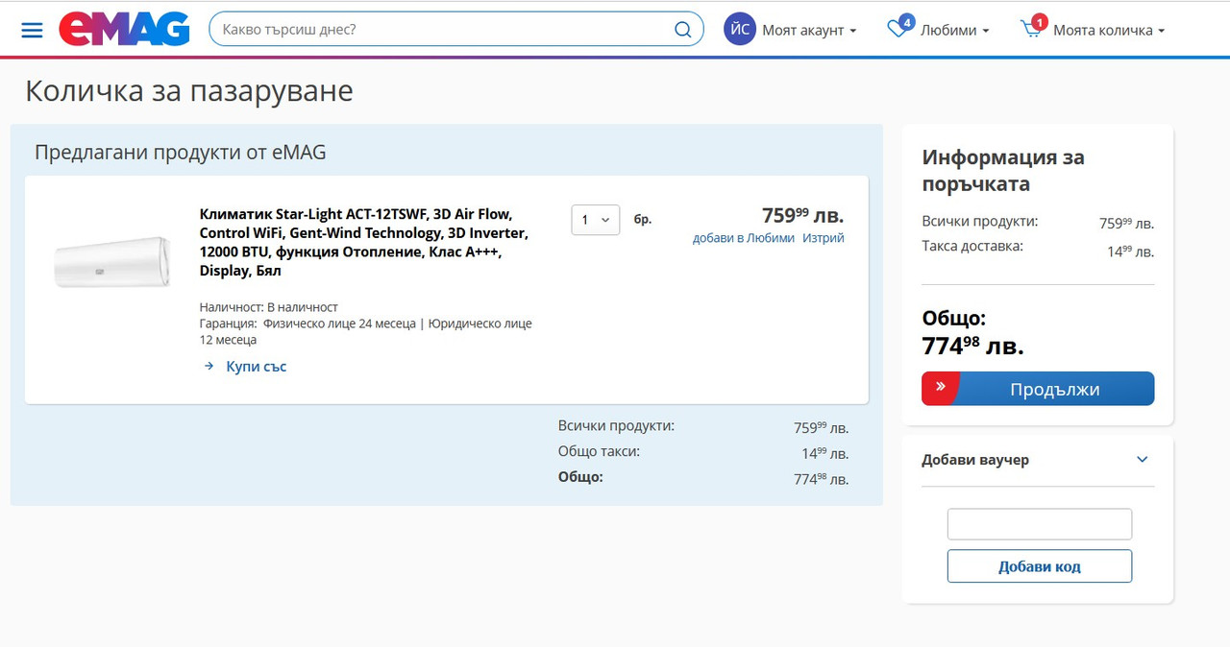Expand the Добави ваучер section

click(x=1142, y=460)
